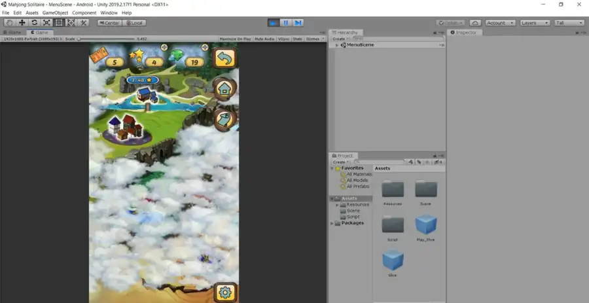The image size is (589, 303).
Task: Click the Pause button in toolbar
Action: [286, 23]
